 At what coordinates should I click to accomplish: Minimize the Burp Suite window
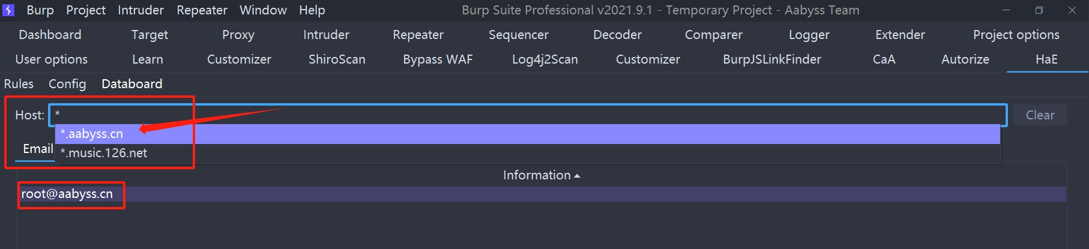tap(1006, 10)
